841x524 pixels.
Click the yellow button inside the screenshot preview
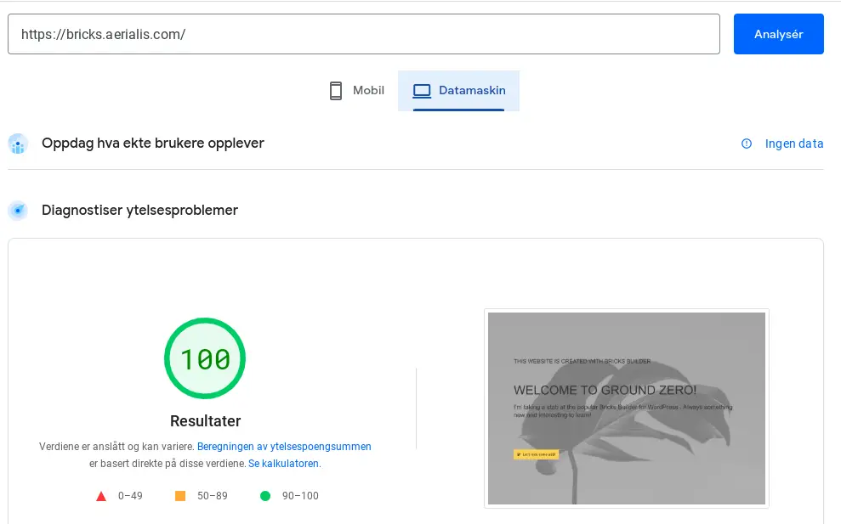tap(536, 454)
